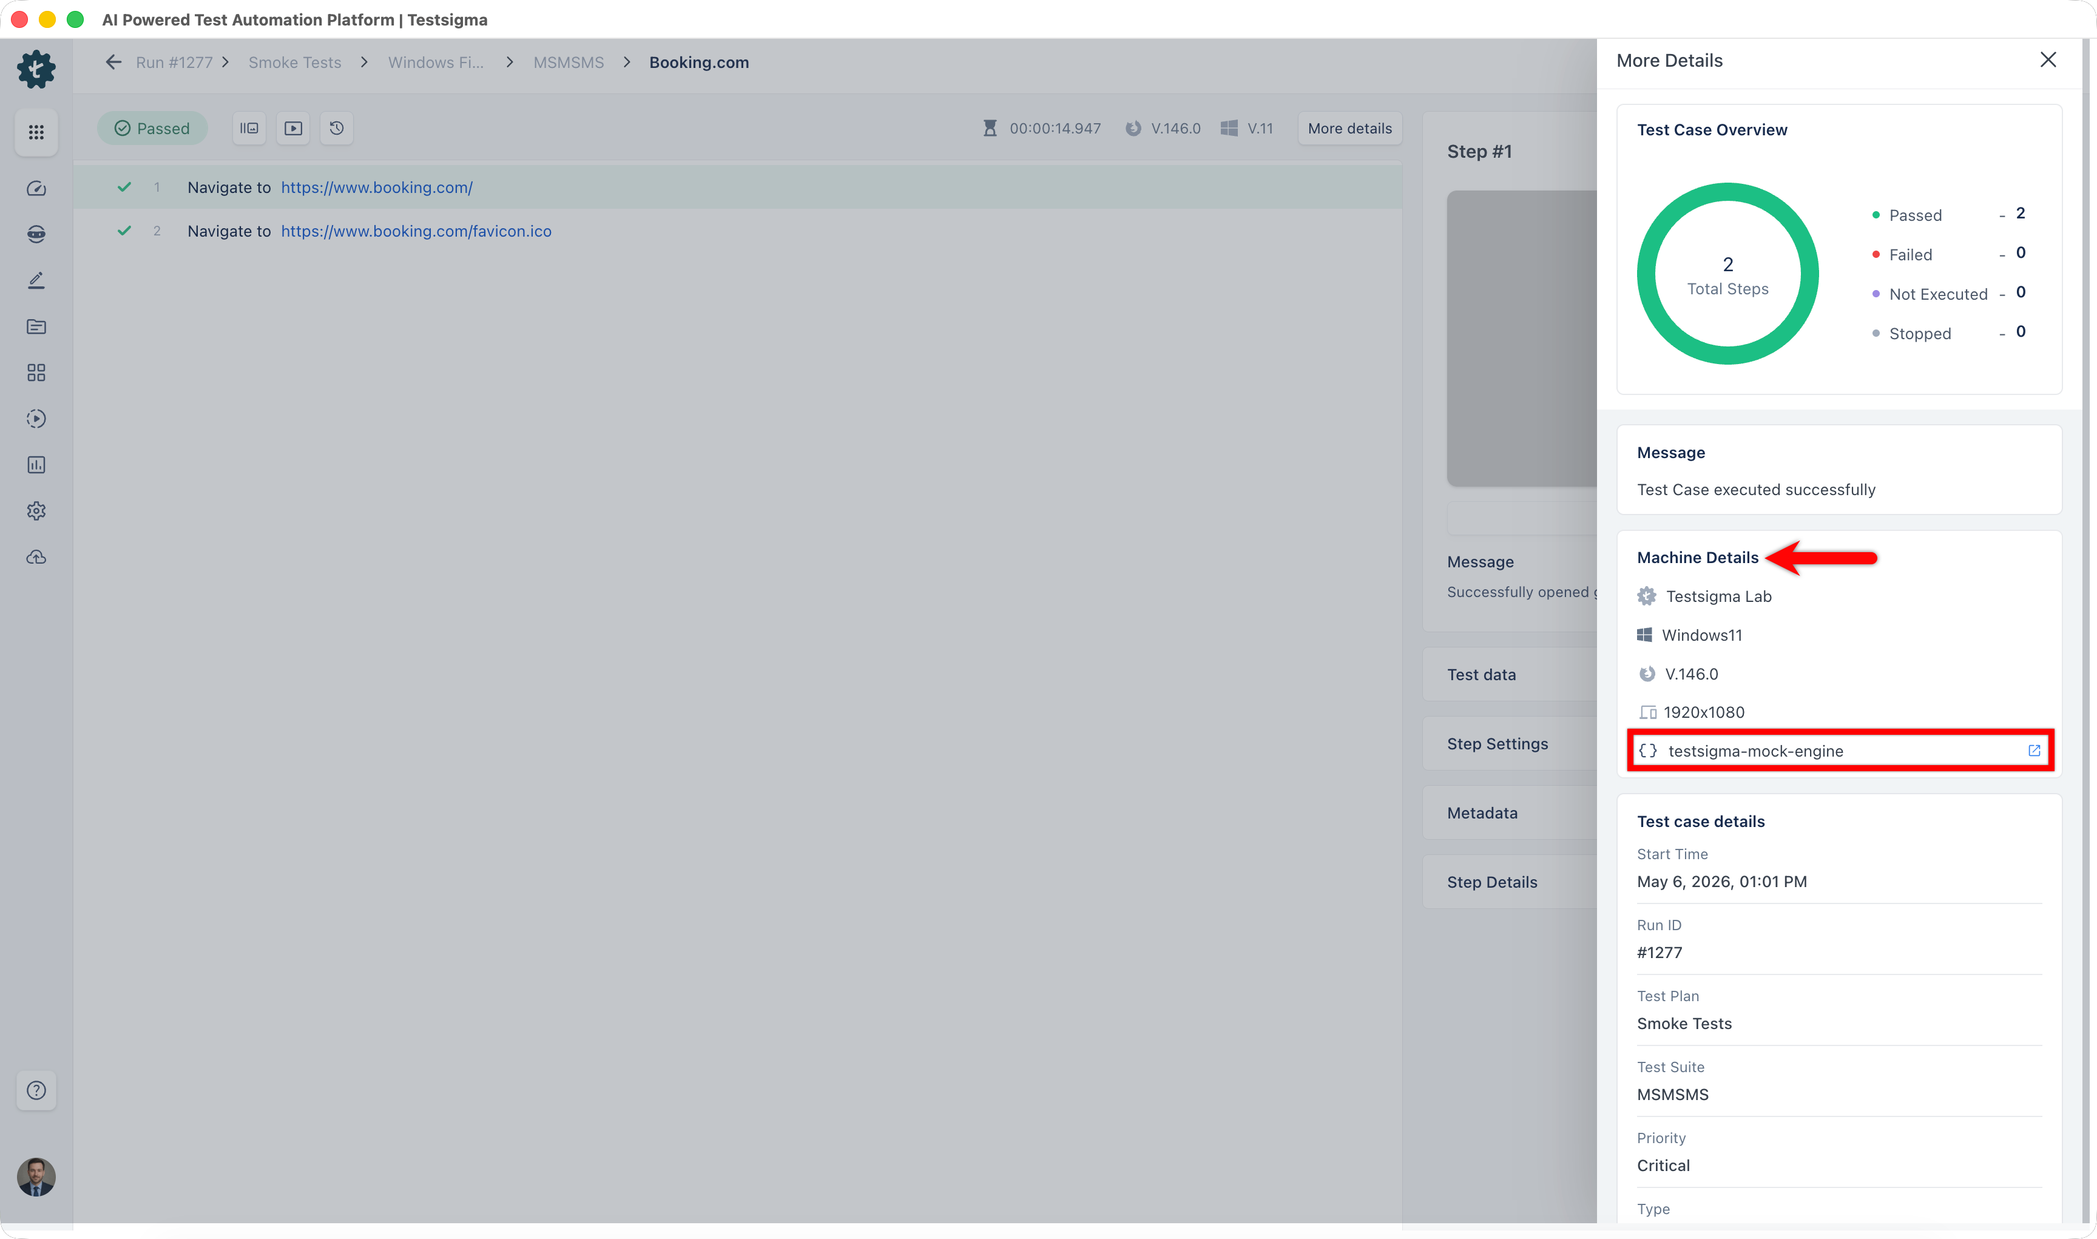The height and width of the screenshot is (1239, 2097).
Task: Go to MSMSMS breadcrumb
Action: (x=569, y=62)
